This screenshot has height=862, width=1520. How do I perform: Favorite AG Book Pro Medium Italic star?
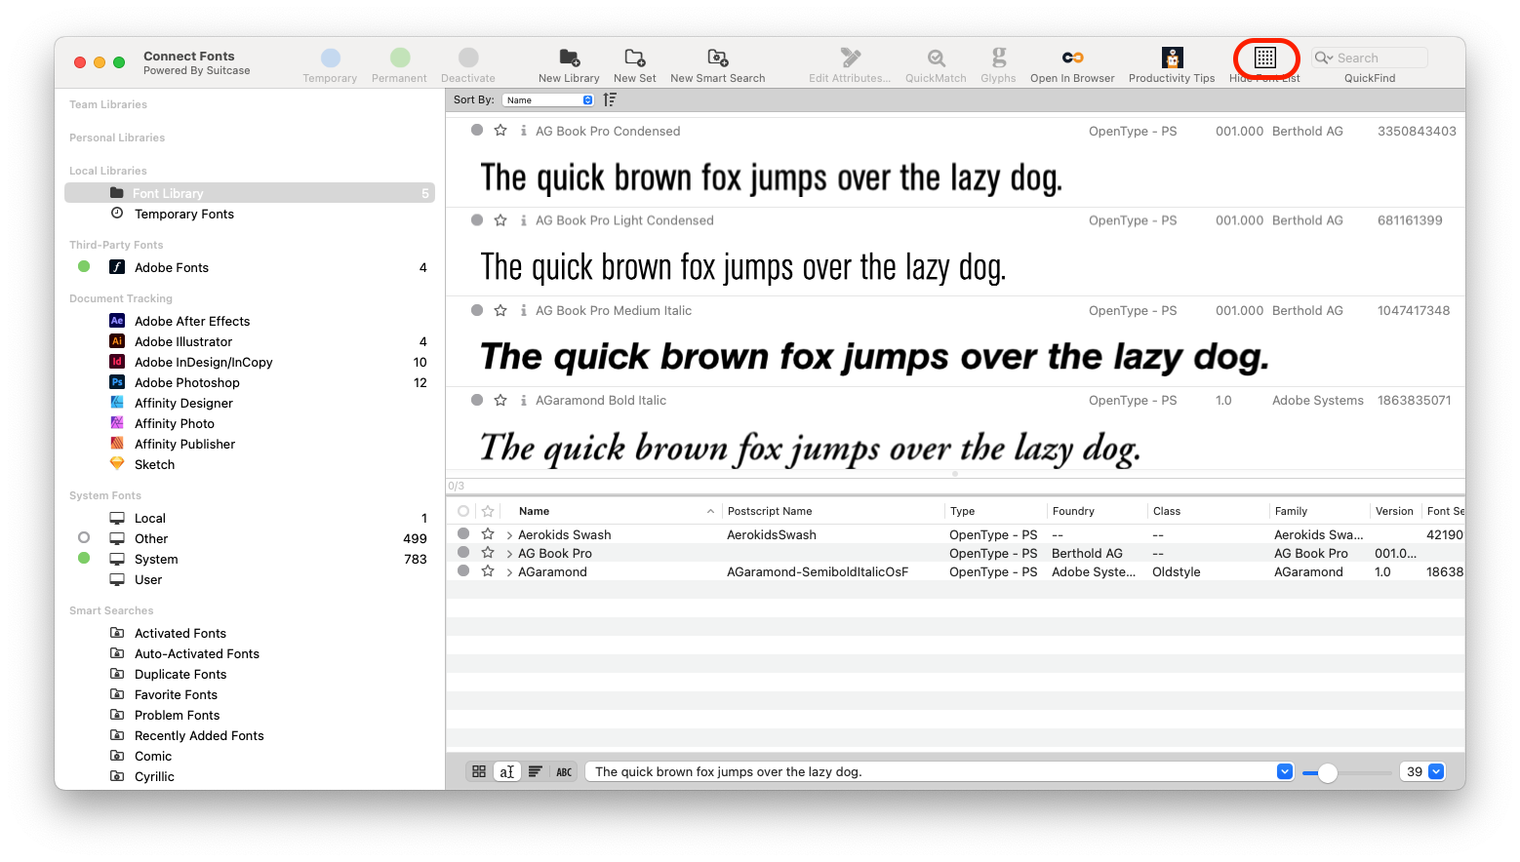click(500, 310)
